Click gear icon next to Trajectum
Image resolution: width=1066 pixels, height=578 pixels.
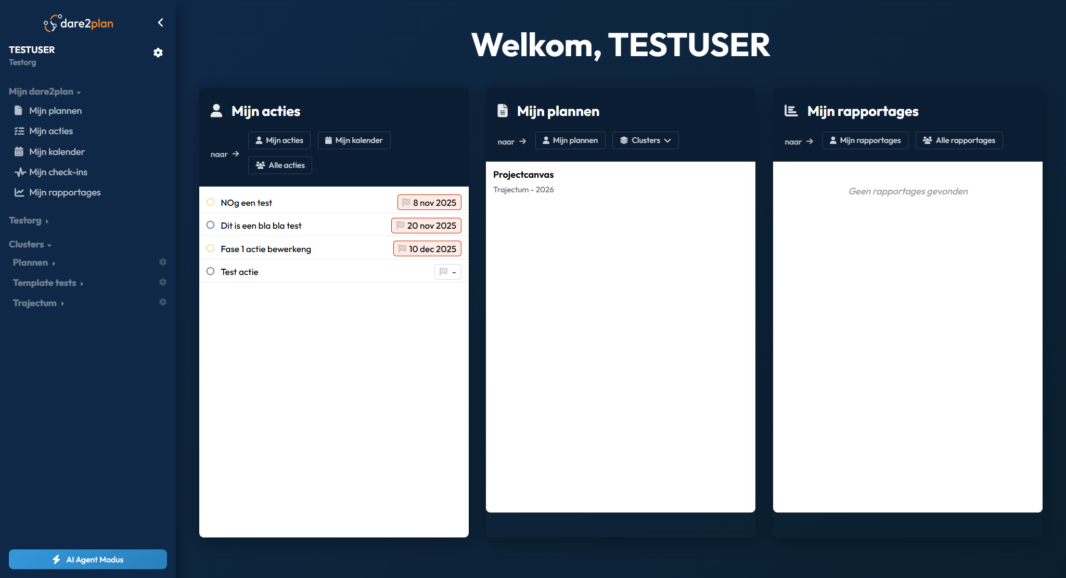point(163,302)
